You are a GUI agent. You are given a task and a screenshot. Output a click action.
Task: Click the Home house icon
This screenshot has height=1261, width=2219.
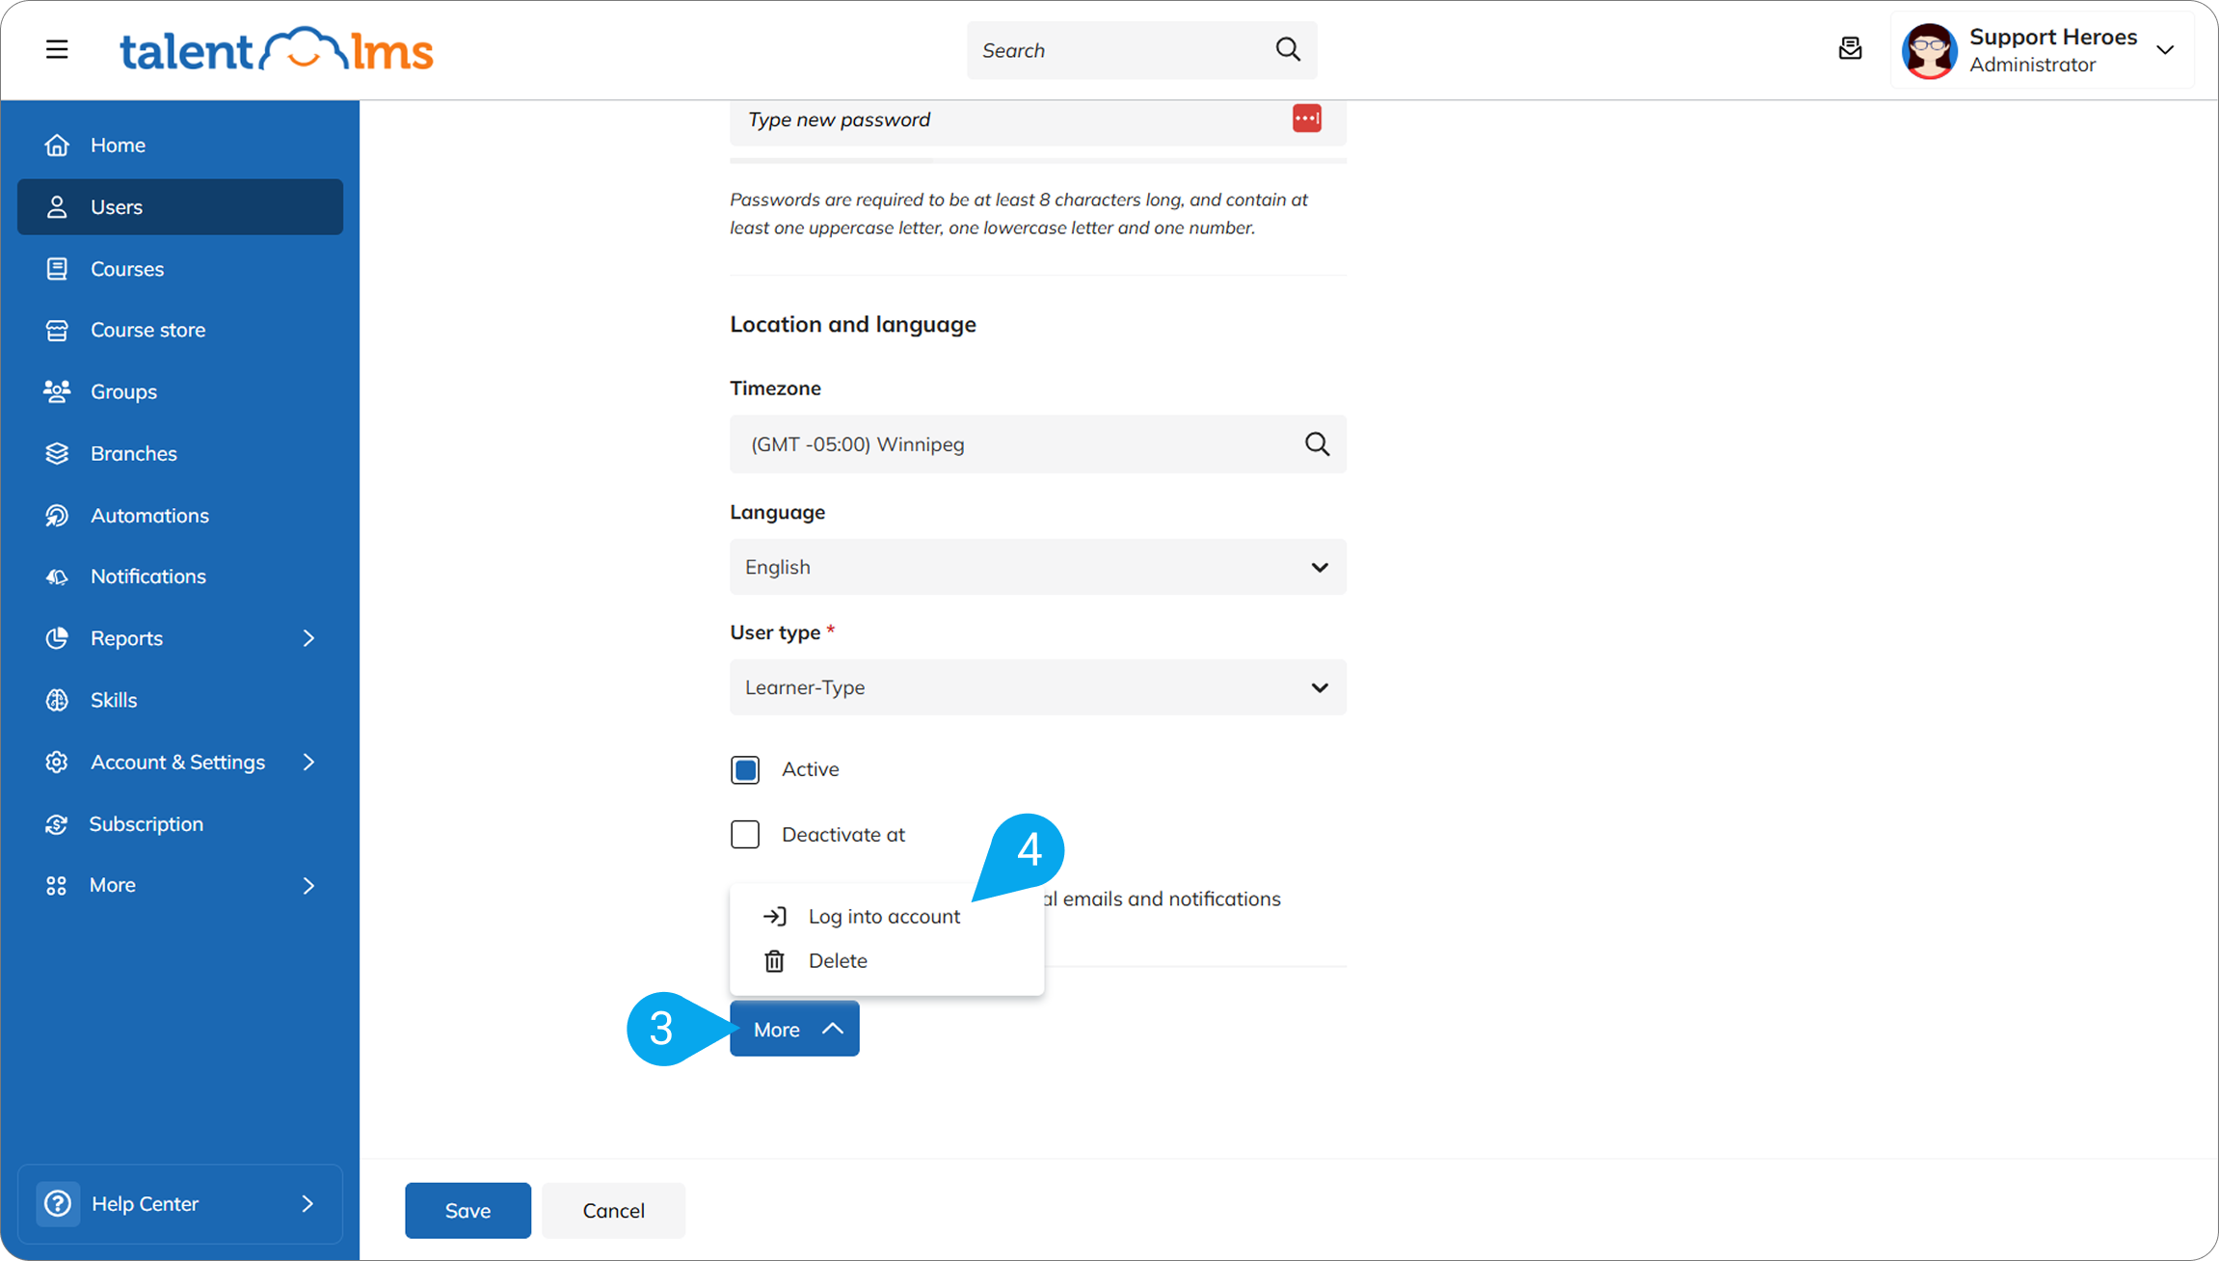point(57,145)
